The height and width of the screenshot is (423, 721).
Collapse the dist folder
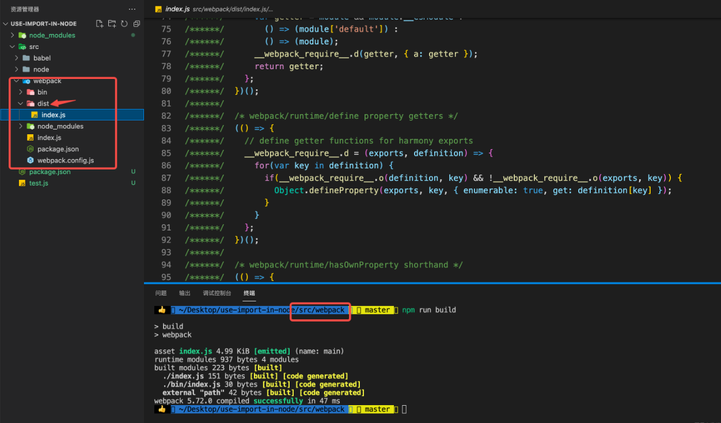[x=21, y=103]
